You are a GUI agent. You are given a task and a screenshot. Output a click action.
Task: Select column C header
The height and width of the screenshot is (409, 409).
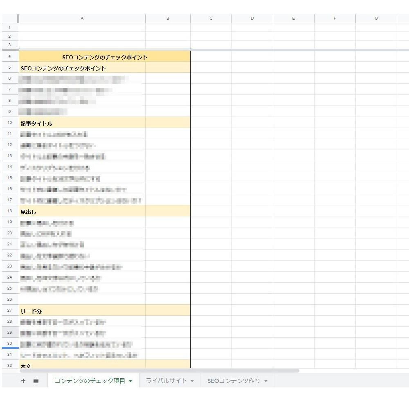[211, 18]
